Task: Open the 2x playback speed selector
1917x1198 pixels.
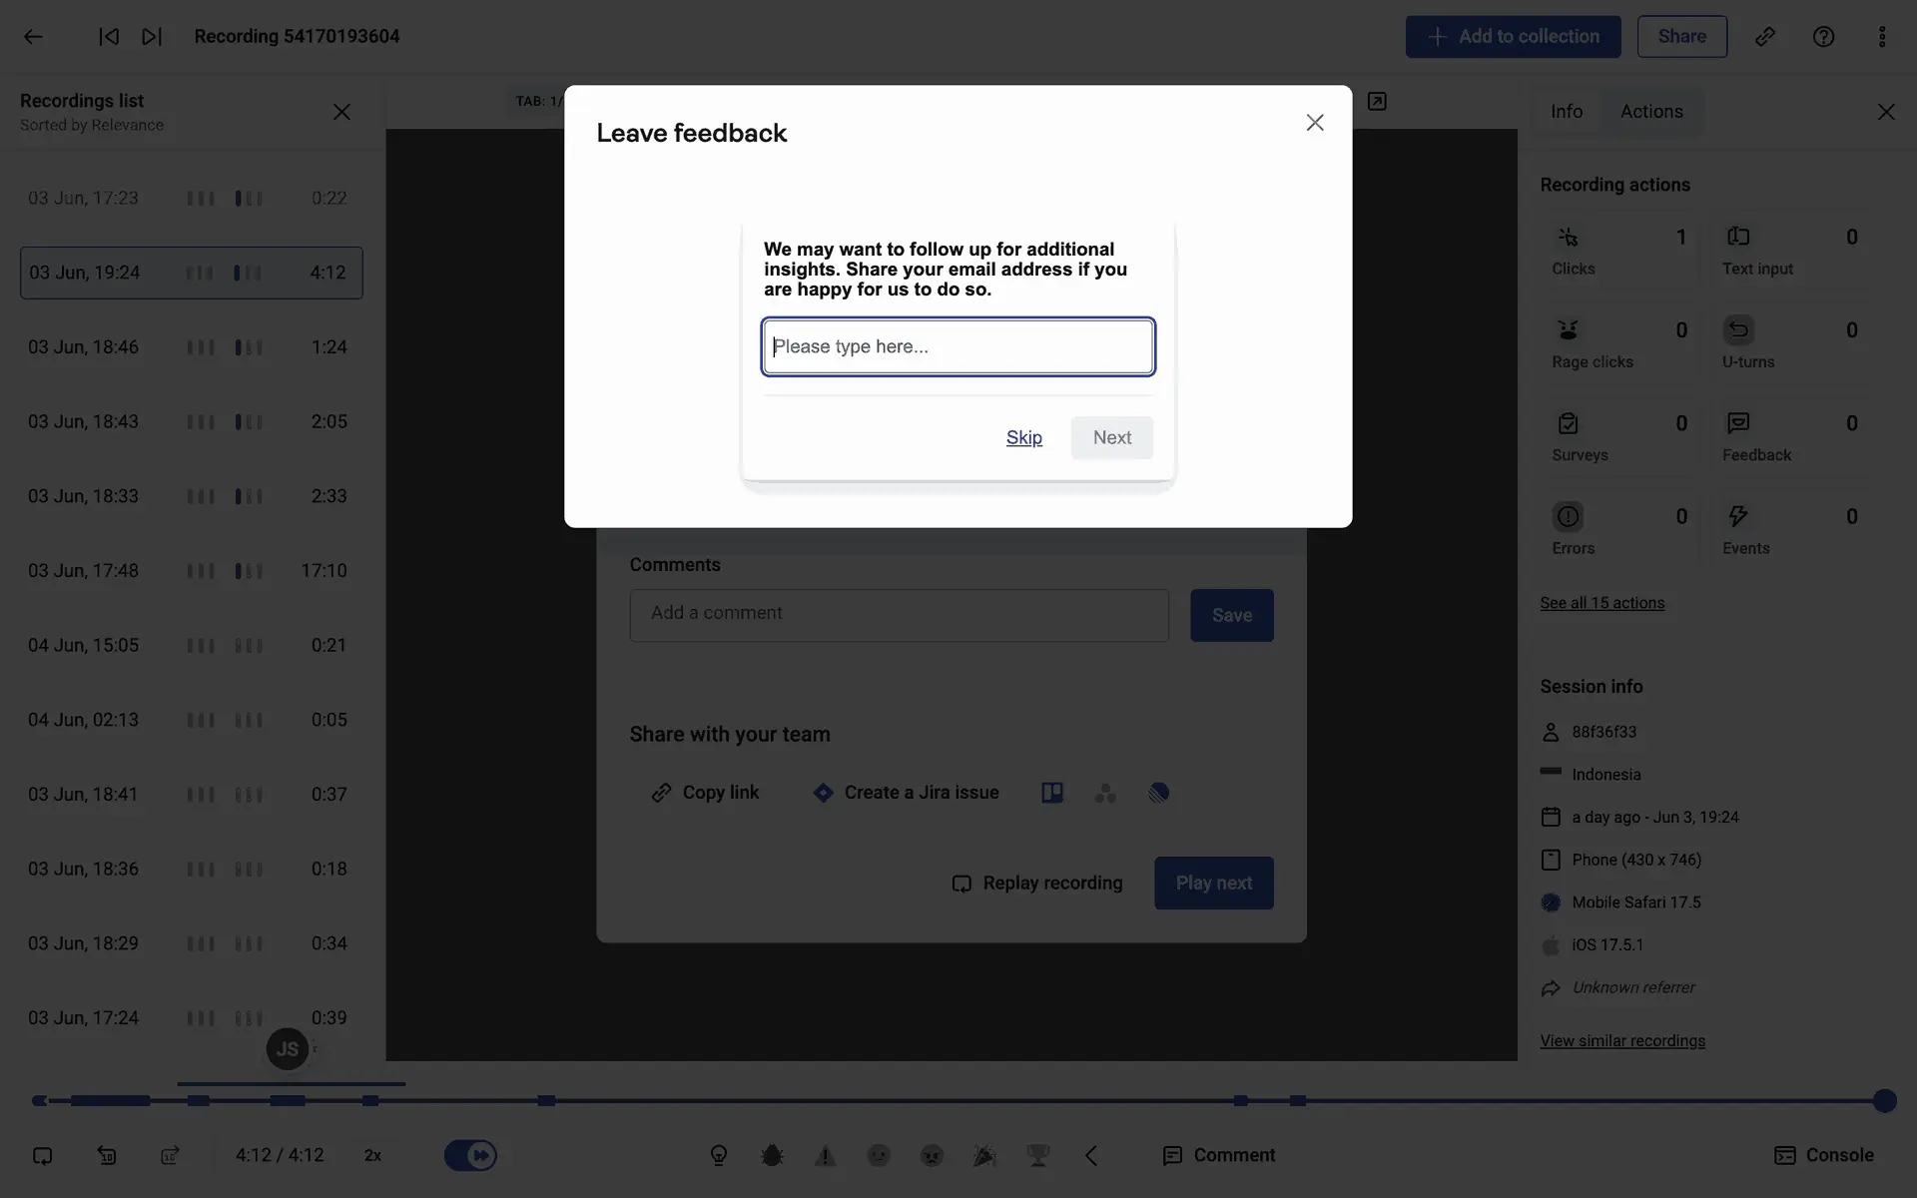Action: [x=372, y=1155]
